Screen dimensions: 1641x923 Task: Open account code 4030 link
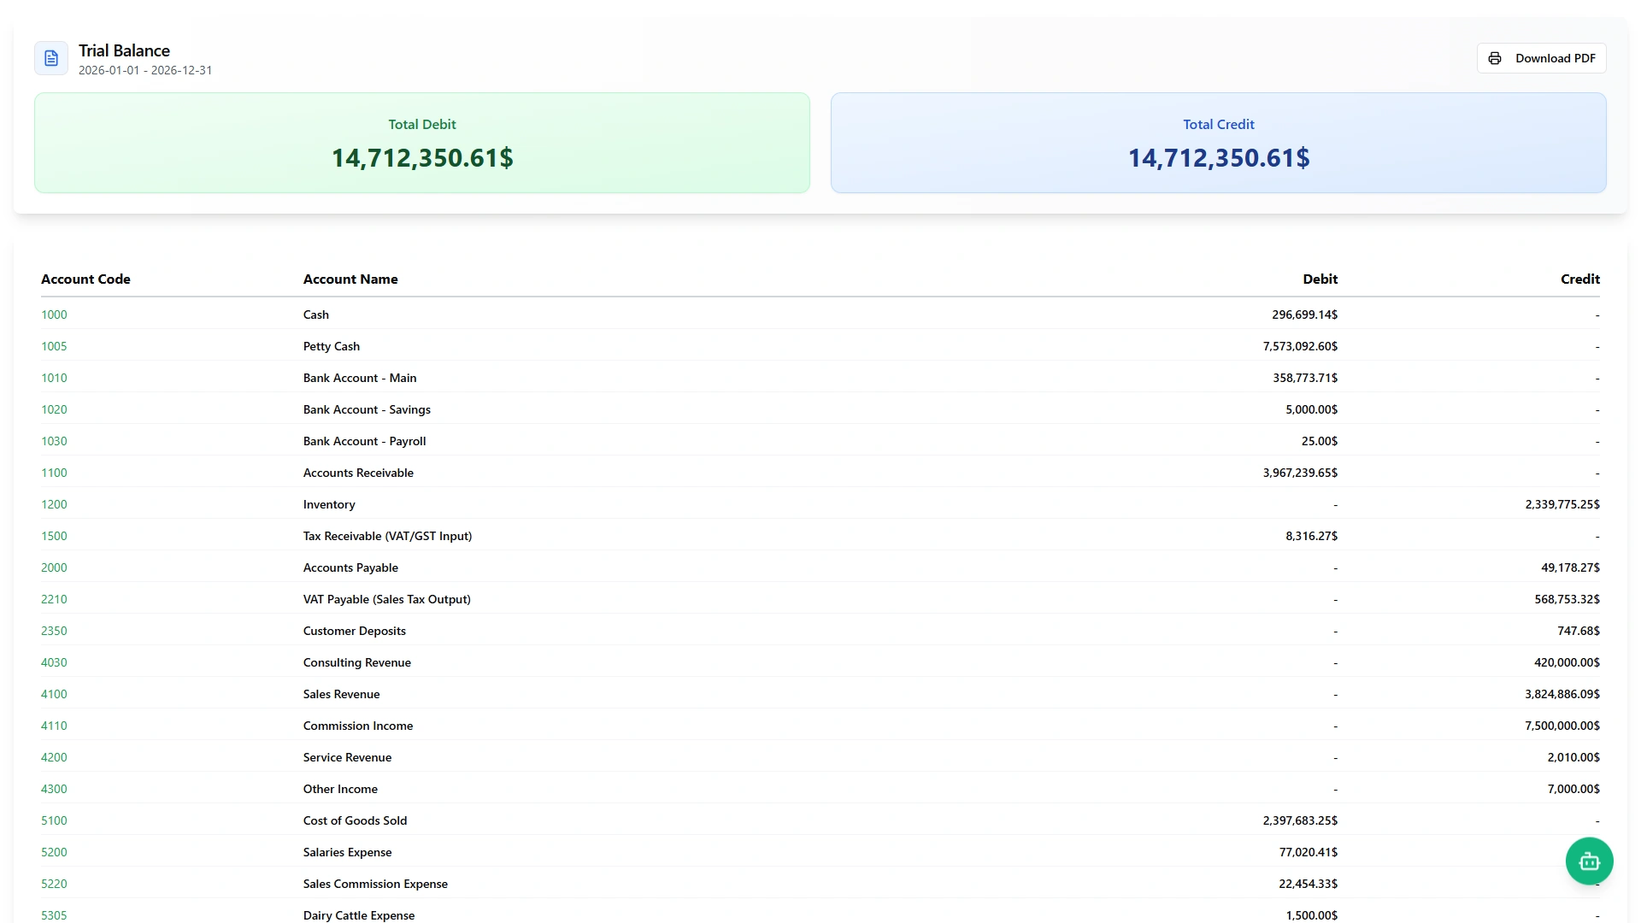click(x=54, y=662)
